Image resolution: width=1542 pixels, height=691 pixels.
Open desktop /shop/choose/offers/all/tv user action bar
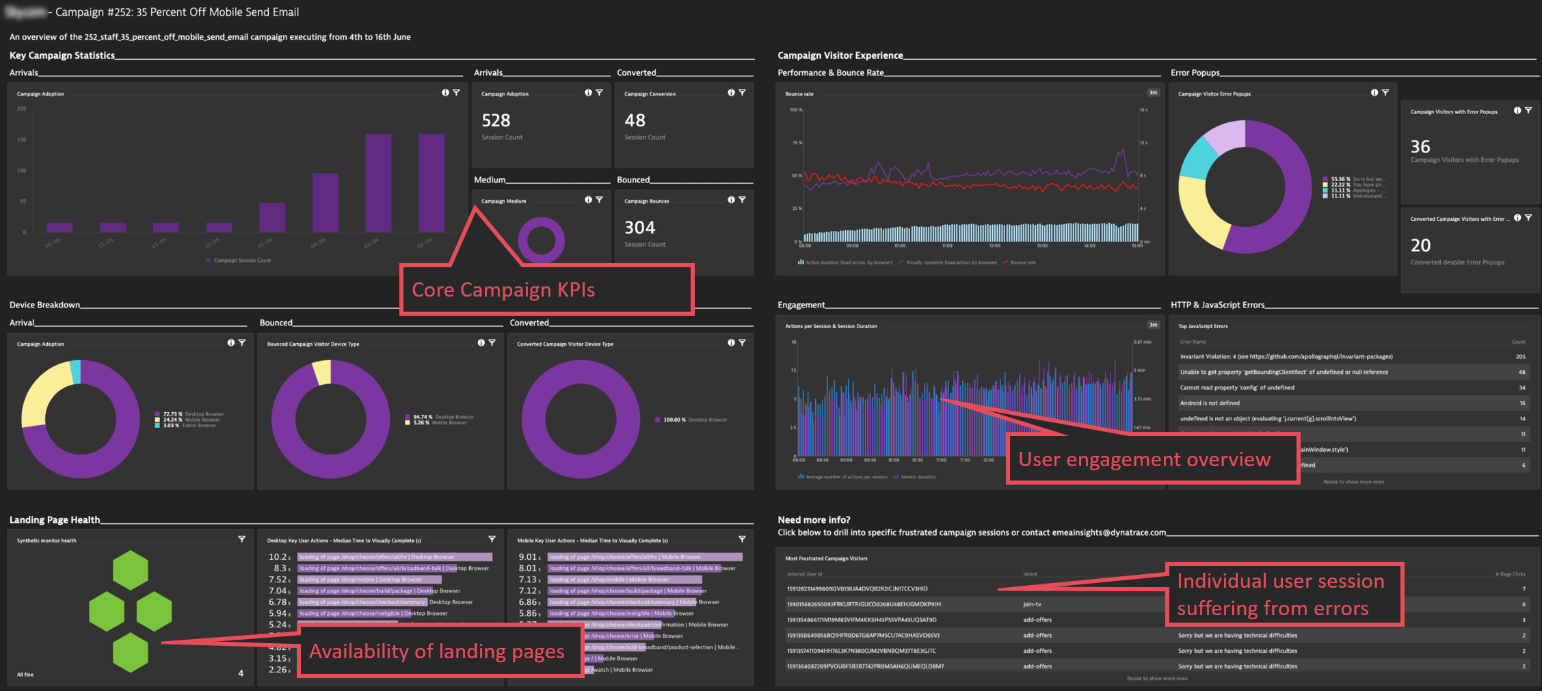coord(395,557)
